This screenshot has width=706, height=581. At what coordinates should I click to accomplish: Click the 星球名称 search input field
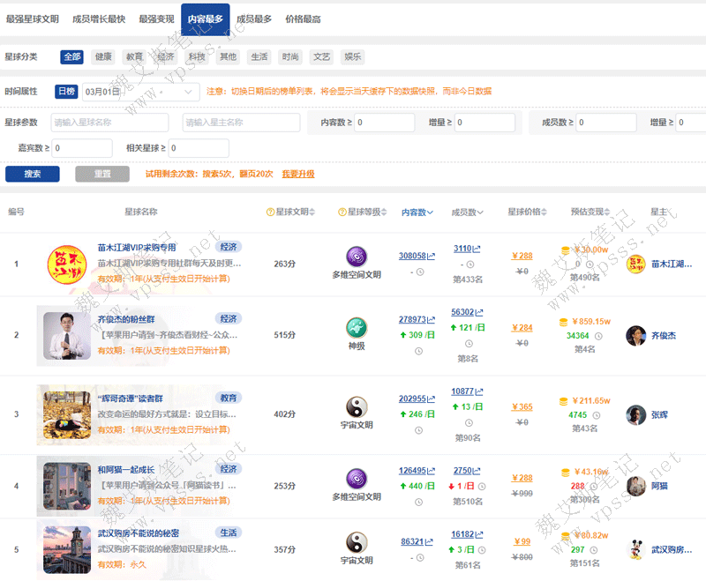[x=110, y=123]
